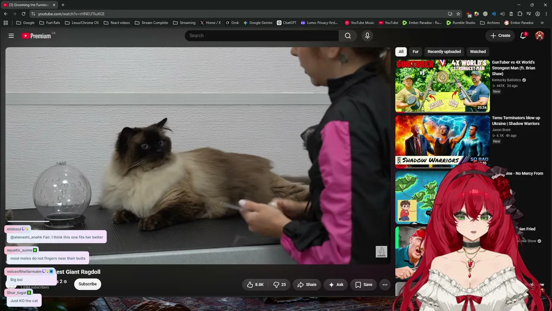This screenshot has height=311, width=552.
Task: Open the Ember Paradox bookmark after Archives
Action: (x=519, y=23)
